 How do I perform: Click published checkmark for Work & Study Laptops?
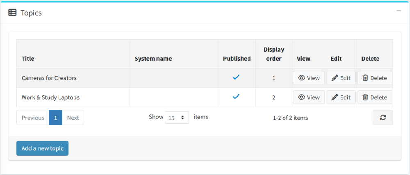(236, 97)
